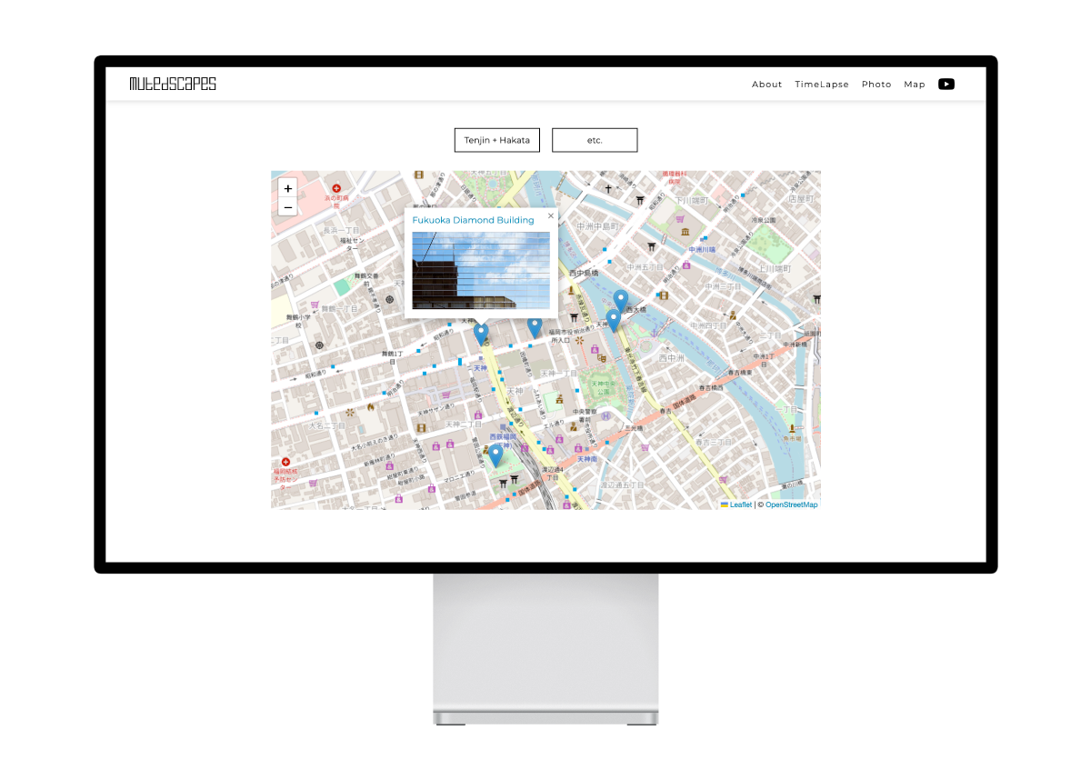Viewport: 1091px width, 779px height.
Task: Select the pin just right of the popup's pin
Action: 535,326
